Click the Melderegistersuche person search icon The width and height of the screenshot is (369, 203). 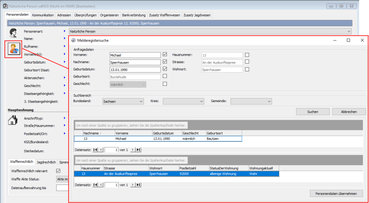[x=13, y=50]
